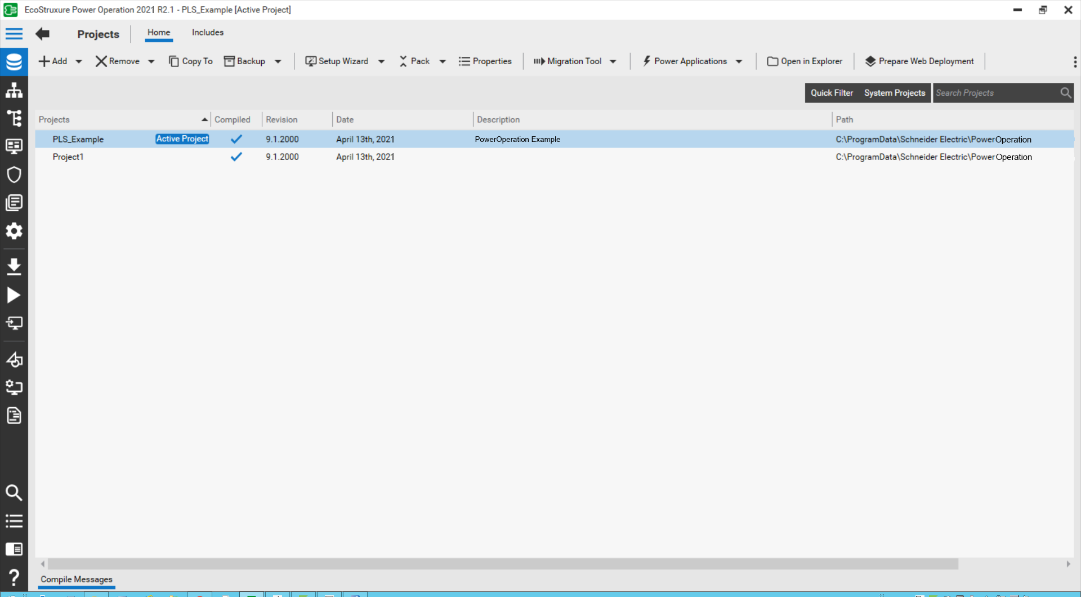Click PowerOperation Example description cell
1081x597 pixels.
coord(517,139)
